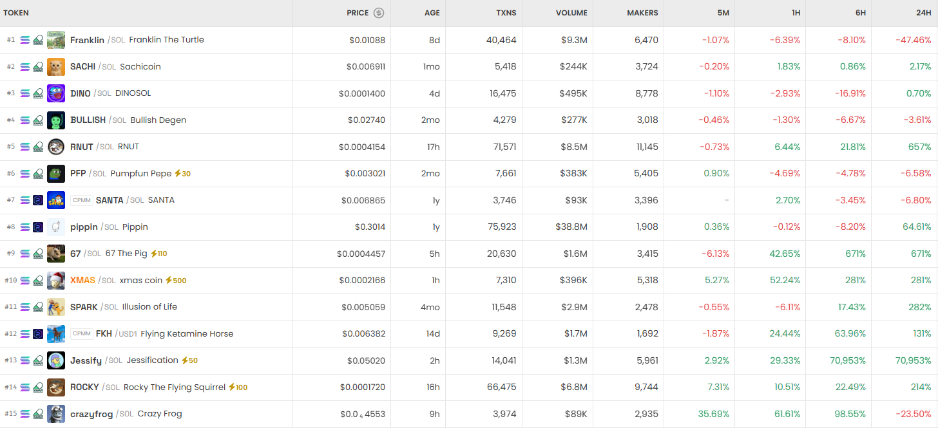The width and height of the screenshot is (938, 428).
Task: Open the BULLISH Bullish Degen pair link
Action: click(x=128, y=120)
